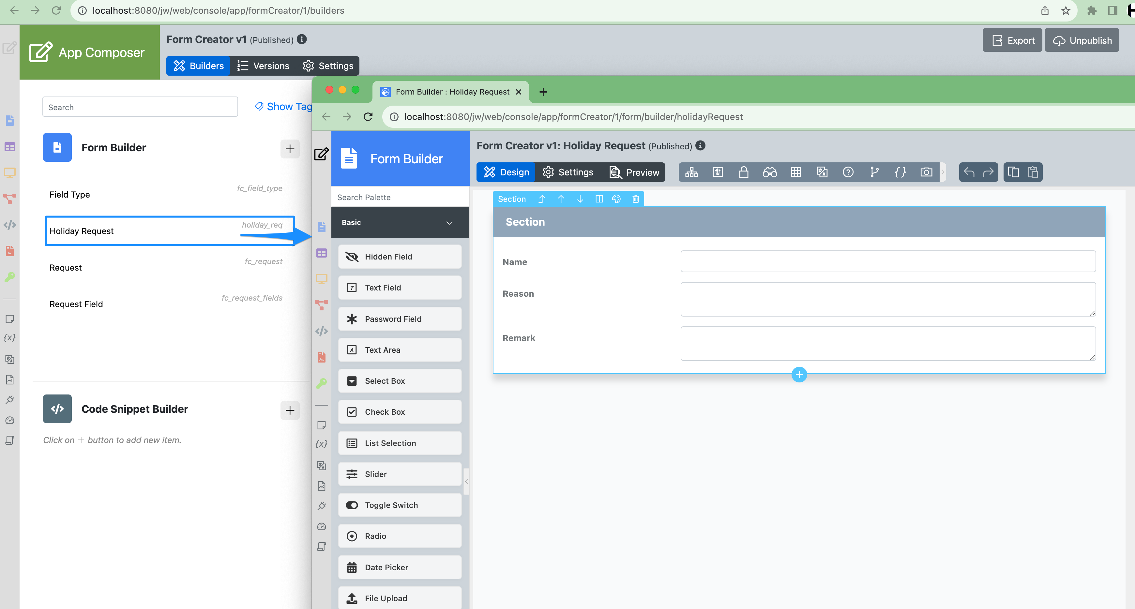This screenshot has width=1135, height=609.
Task: Switch to the Preview tab in Form Builder
Action: tap(634, 172)
